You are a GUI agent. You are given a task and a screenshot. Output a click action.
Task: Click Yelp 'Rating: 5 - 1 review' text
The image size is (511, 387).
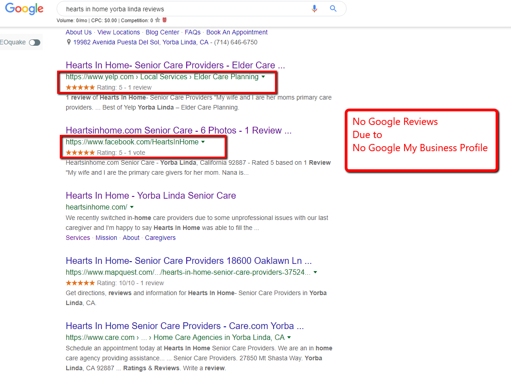pos(124,87)
